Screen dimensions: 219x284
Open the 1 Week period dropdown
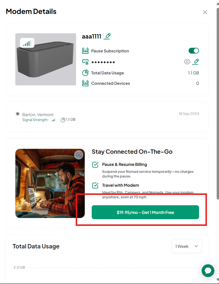[x=187, y=246]
